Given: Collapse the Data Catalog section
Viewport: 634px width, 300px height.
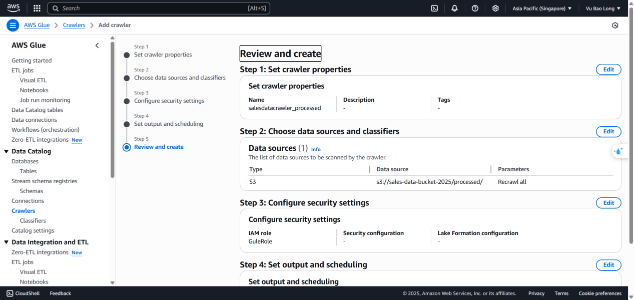Looking at the screenshot, I should 6,151.
